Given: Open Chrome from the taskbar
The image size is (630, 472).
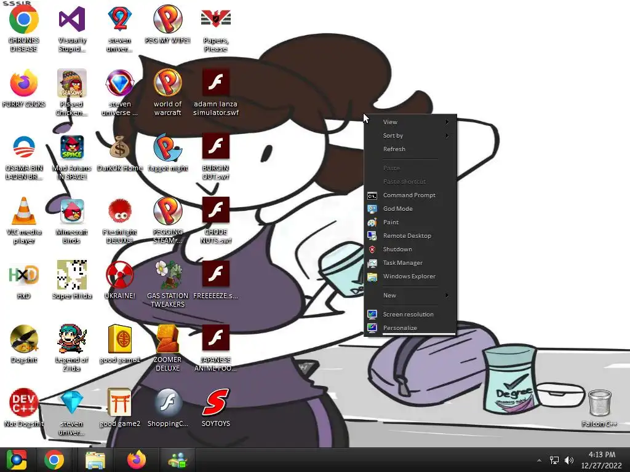Looking at the screenshot, I should pos(54,460).
